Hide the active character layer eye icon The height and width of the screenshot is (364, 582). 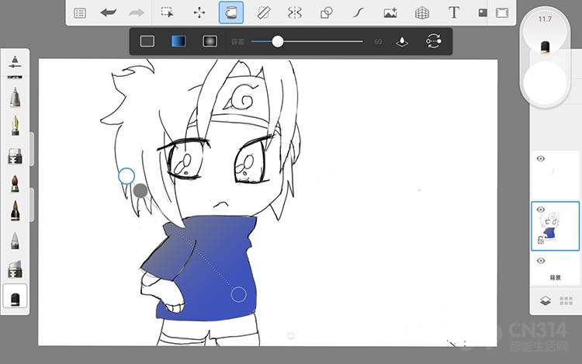coord(541,210)
